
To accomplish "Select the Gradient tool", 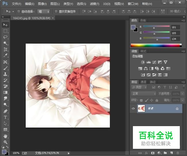I will click(x=5, y=93).
